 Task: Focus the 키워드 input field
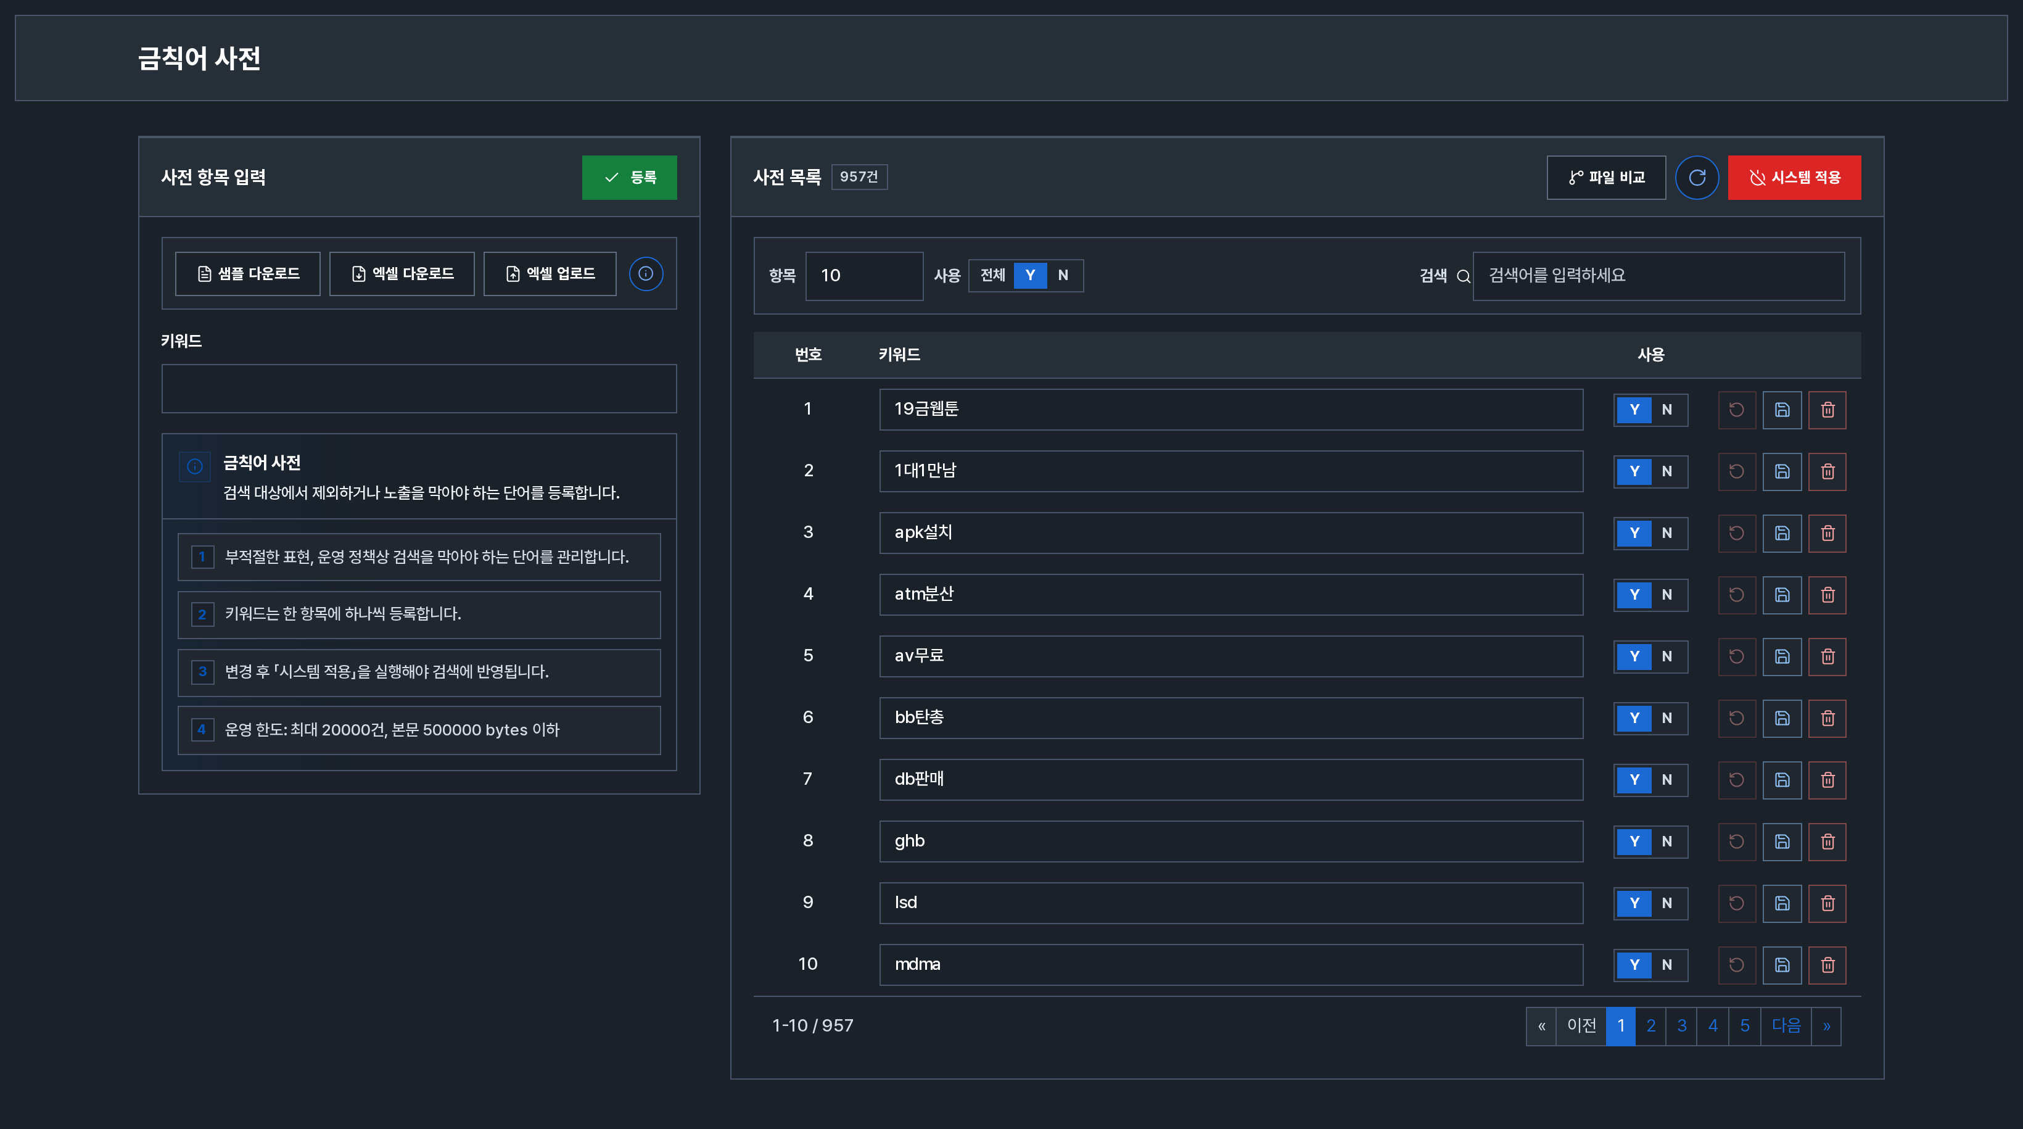(x=419, y=388)
